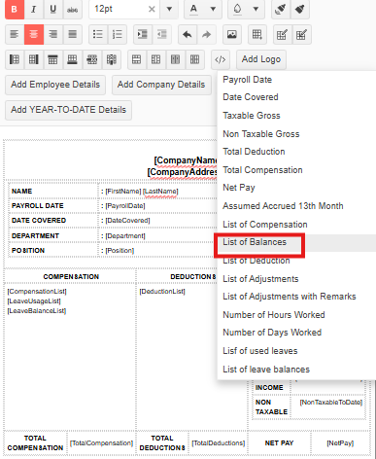
Task: View HTML source code
Action: pyautogui.click(x=221, y=59)
